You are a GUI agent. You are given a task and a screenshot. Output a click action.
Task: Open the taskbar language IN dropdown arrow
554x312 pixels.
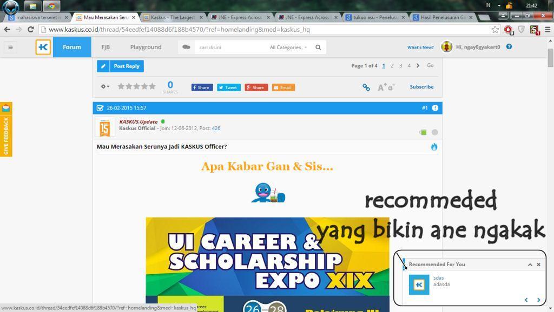click(499, 5)
